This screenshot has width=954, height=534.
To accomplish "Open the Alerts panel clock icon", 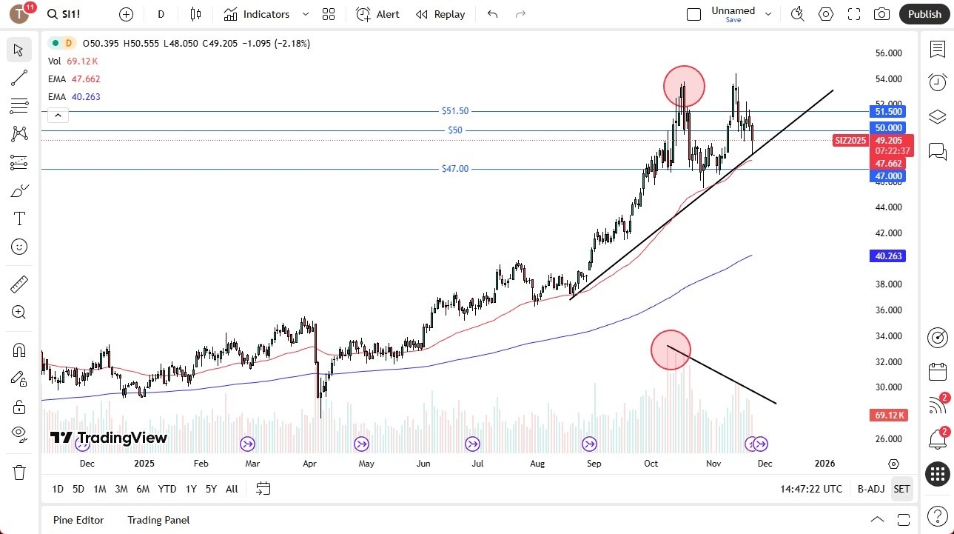I will (x=937, y=81).
